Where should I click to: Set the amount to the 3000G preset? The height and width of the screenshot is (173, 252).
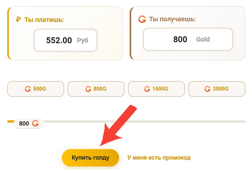point(217,89)
